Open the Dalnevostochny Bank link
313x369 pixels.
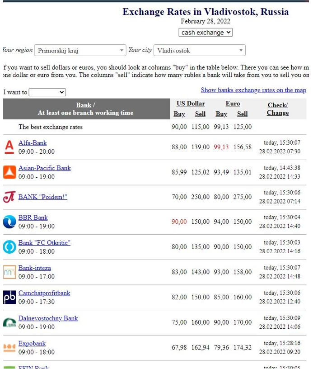48,318
